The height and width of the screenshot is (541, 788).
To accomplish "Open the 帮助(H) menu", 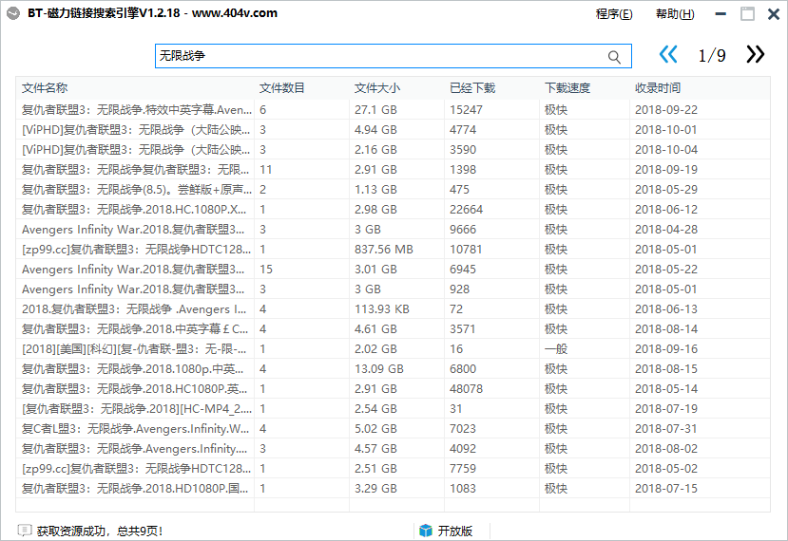I will click(x=675, y=14).
